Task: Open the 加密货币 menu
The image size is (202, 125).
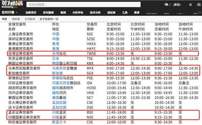Action: click(31, 12)
